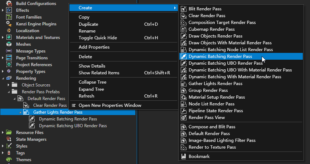Click the Group Render Pass icon
Screen dimensions: 310x164
[184, 90]
